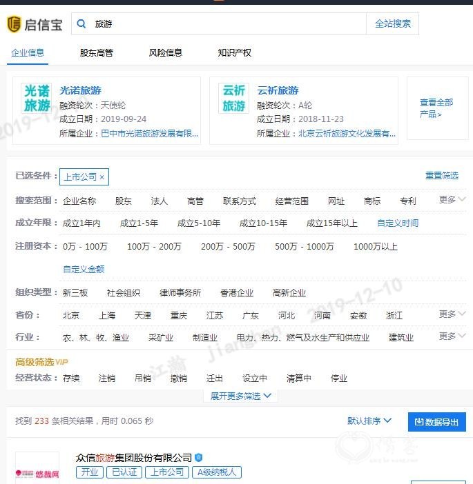Filter province 广东
This screenshot has width=473, height=484.
251,316
